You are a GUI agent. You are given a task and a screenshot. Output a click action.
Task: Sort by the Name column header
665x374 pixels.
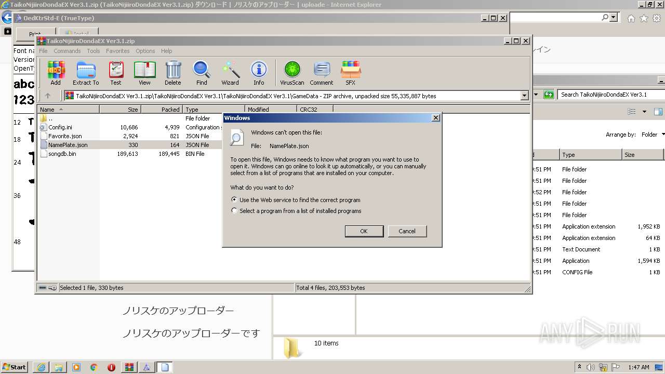pos(68,110)
